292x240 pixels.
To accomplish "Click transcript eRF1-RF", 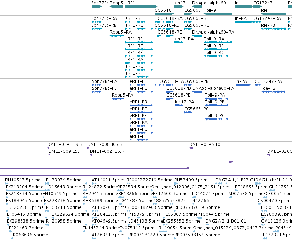I will pos(134,53).
